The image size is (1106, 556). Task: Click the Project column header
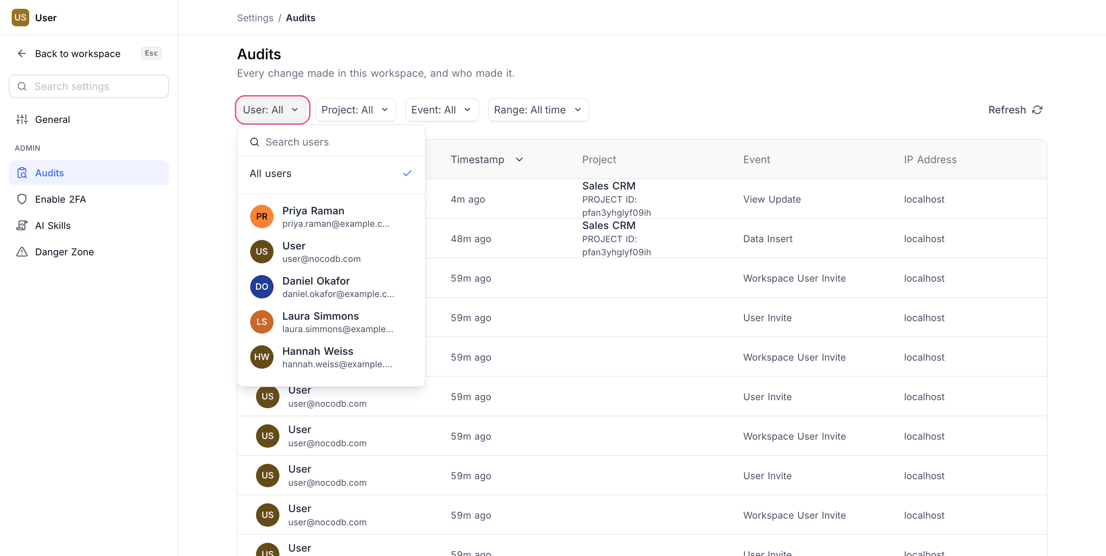[599, 160]
